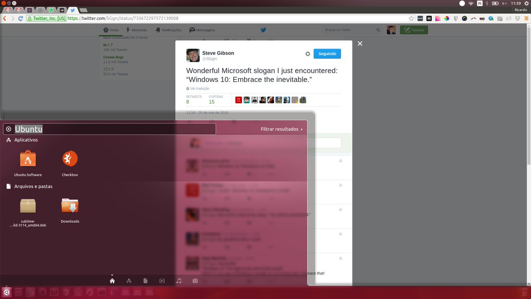
Task: Click the Cresta Roja trending topic
Action: tap(113, 57)
